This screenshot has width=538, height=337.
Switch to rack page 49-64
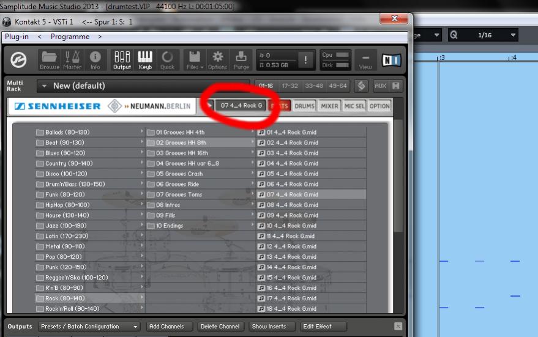click(x=338, y=86)
